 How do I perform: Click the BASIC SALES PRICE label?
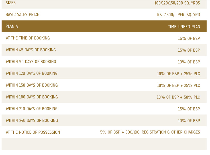pyautogui.click(x=22, y=14)
